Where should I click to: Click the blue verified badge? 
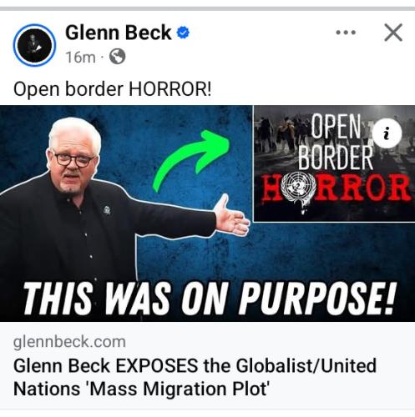coord(183,33)
